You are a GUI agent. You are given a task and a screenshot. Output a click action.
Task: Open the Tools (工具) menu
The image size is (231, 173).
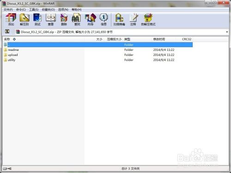(x=34, y=10)
